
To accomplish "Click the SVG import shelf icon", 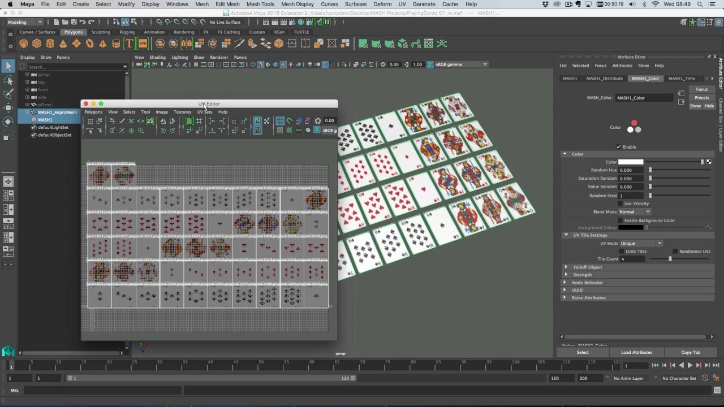I will tap(143, 44).
